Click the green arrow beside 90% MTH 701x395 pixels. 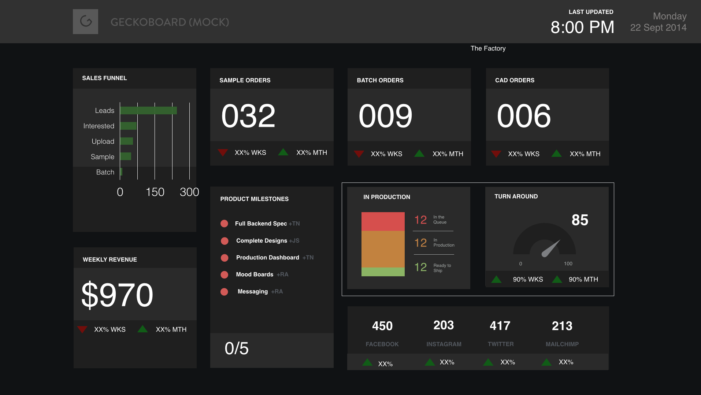(x=557, y=279)
